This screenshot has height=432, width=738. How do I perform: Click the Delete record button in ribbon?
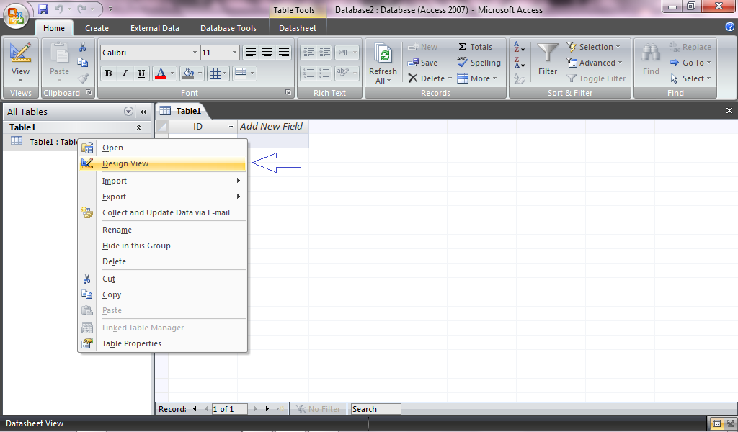coord(430,78)
